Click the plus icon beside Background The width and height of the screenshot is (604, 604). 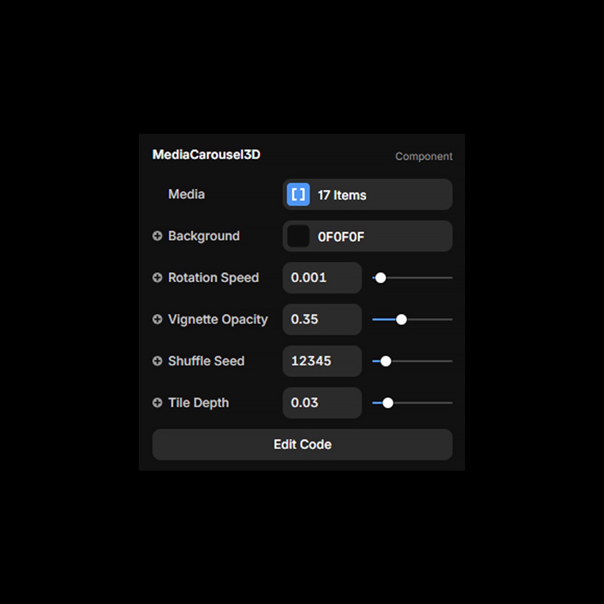click(x=157, y=236)
